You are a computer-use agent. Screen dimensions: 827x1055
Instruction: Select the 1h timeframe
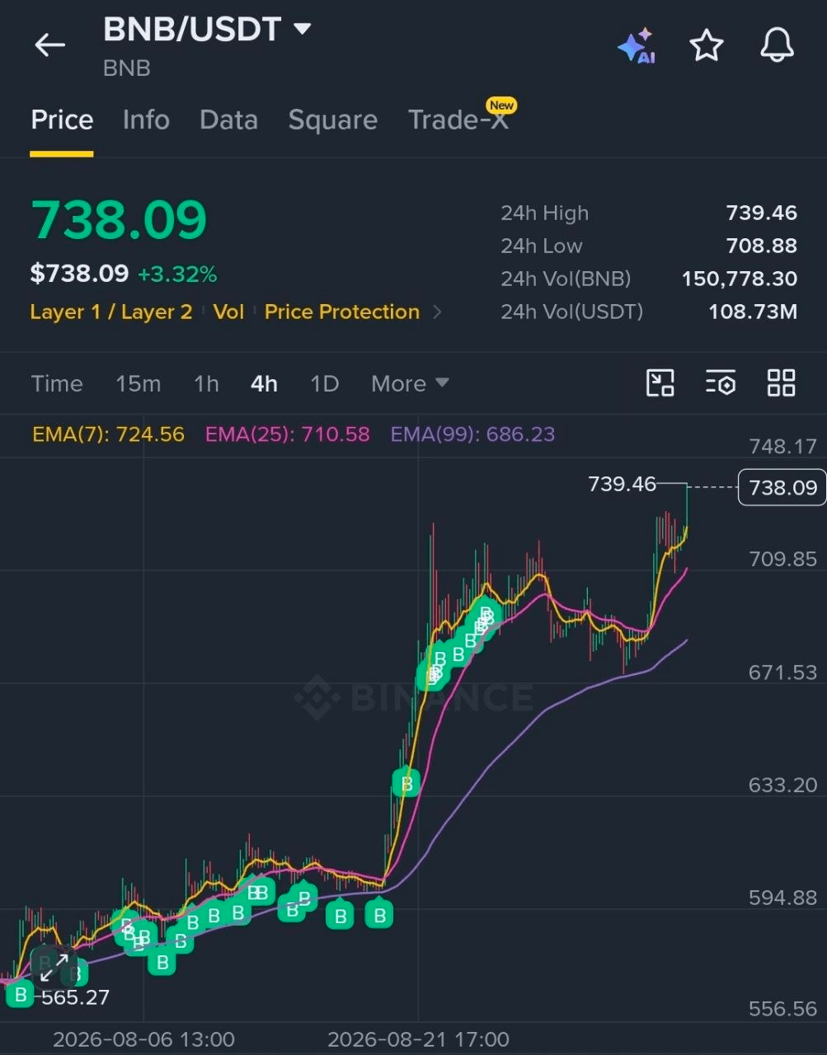click(x=206, y=383)
